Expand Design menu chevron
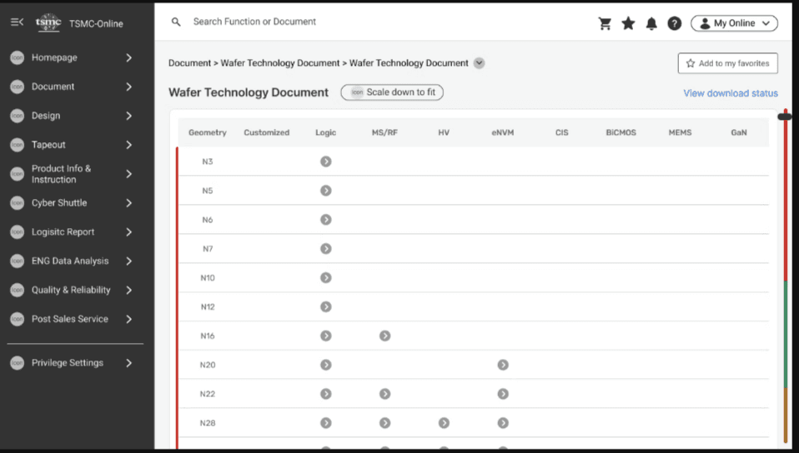This screenshot has width=799, height=453. tap(129, 116)
